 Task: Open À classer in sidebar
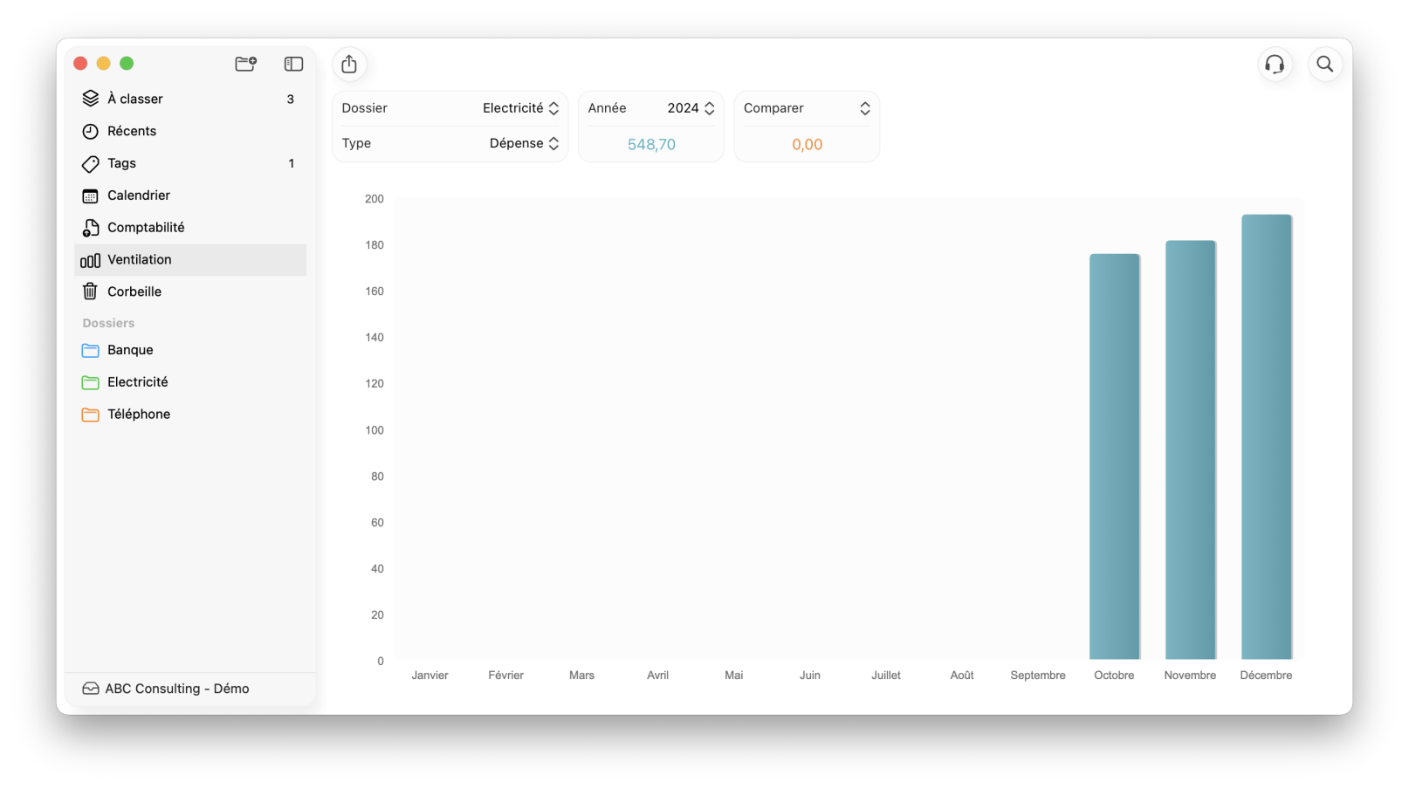(x=135, y=99)
